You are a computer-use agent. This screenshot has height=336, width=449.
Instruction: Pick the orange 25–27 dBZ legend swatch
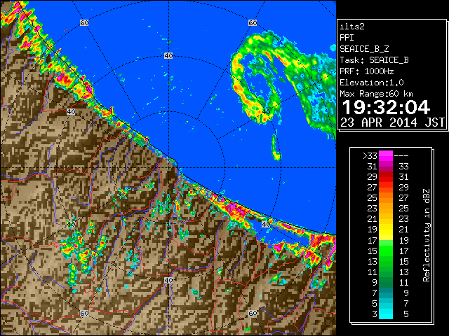click(x=386, y=198)
